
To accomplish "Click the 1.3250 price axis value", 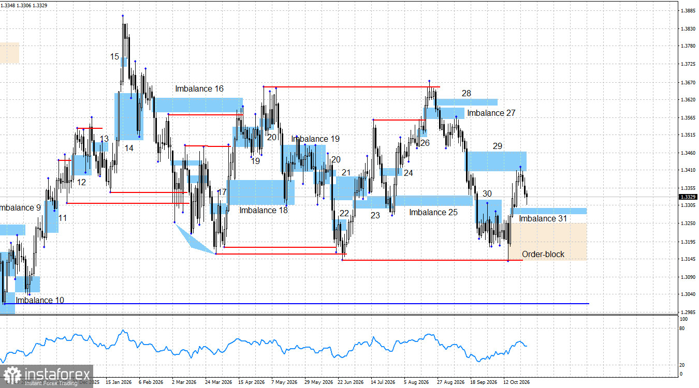I will point(688,223).
